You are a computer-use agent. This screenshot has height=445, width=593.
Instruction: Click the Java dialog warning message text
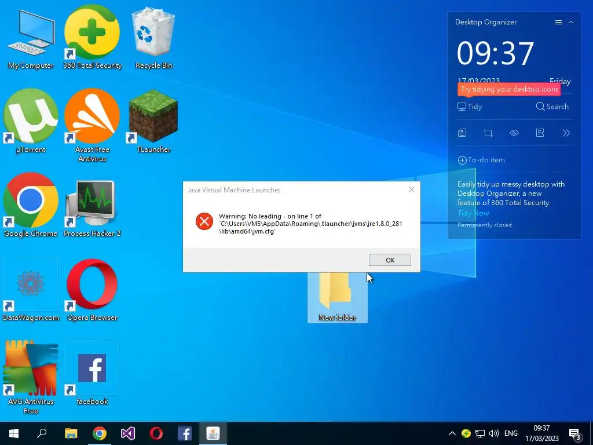[310, 224]
